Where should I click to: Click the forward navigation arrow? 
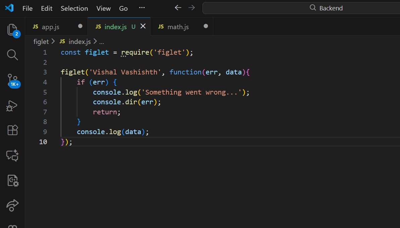[192, 7]
